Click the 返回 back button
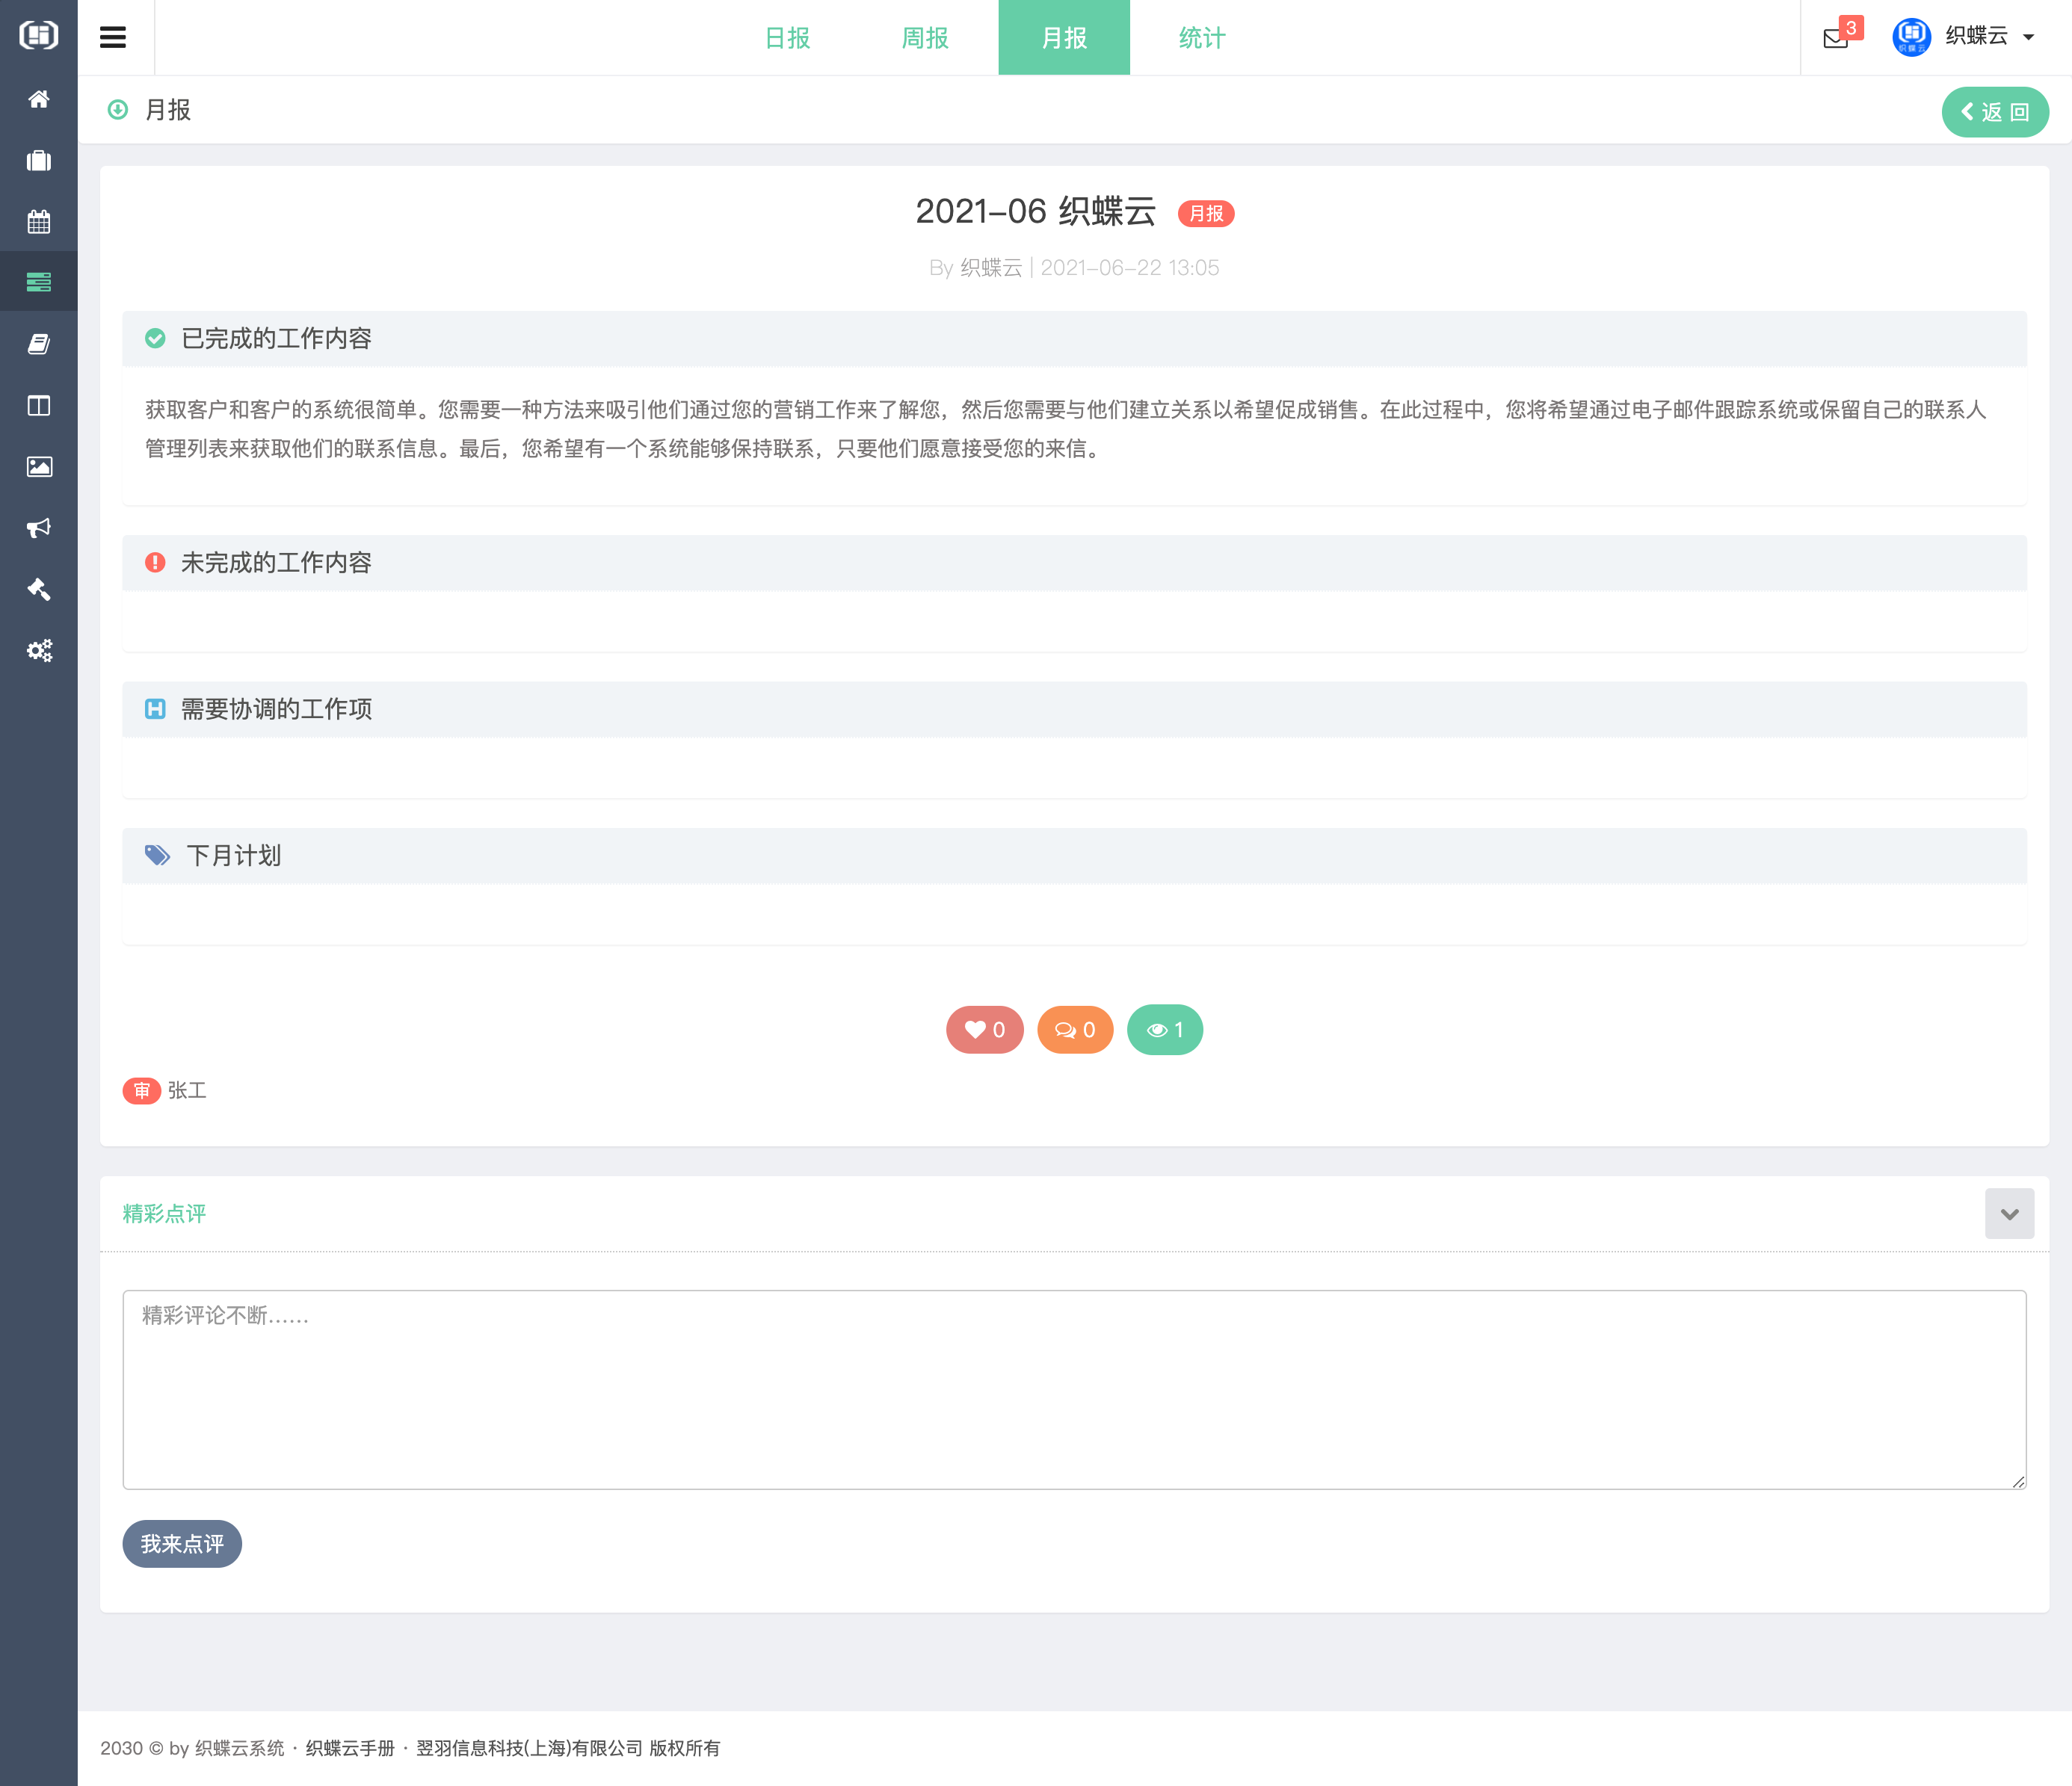 coord(1994,112)
